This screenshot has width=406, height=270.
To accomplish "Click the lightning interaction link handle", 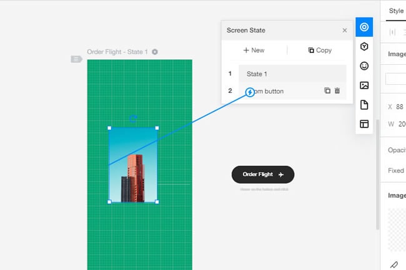I will pos(250,92).
